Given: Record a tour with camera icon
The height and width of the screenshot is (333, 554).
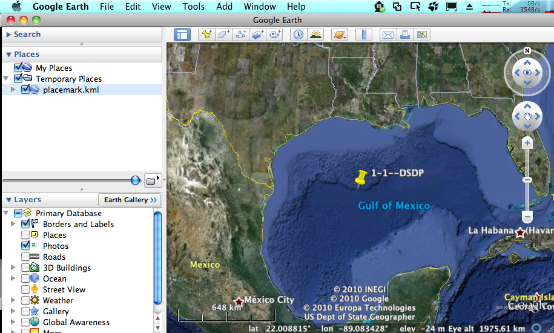Looking at the screenshot, I should pos(275,35).
